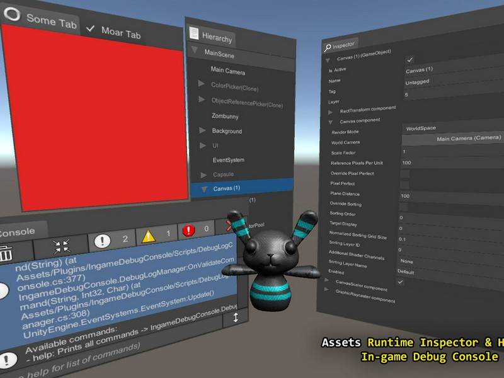
Task: Collapse the MainScene tree arrow
Action: pos(195,50)
